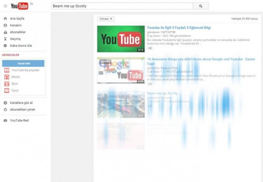Go to Ana Sayfa

[17, 18]
